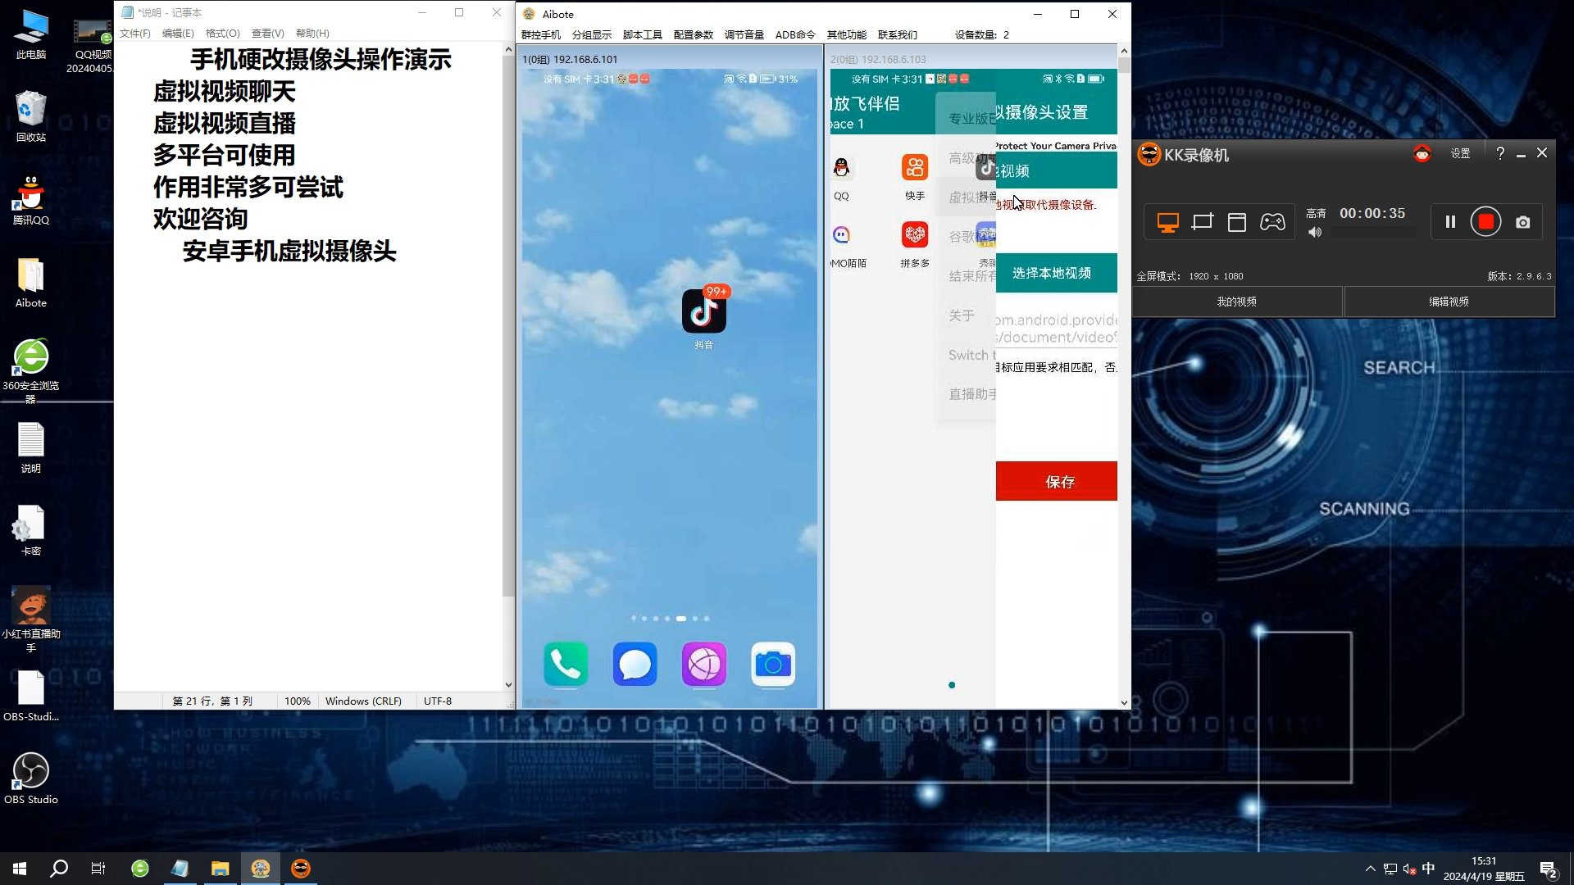1574x885 pixels.
Task: Click 选择本地视频 button on second phone
Action: click(x=1056, y=273)
